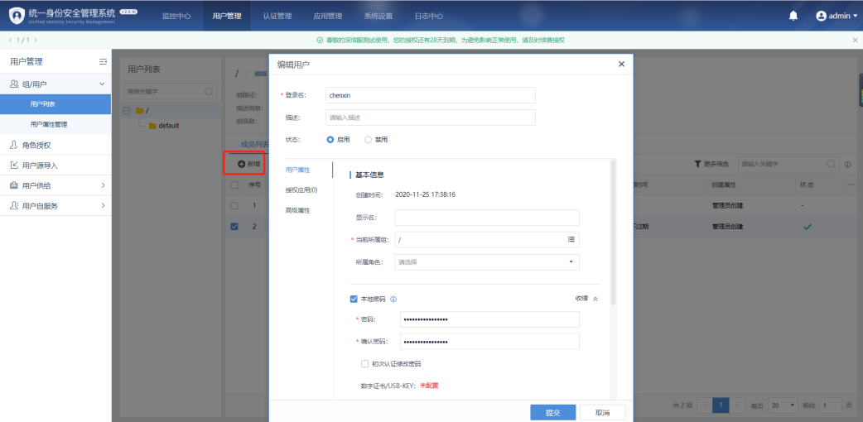Click the 提交 button
The width and height of the screenshot is (863, 422).
[552, 412]
